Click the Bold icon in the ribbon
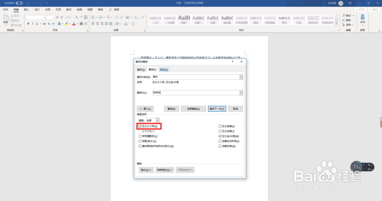This screenshot has height=201, width=382. click(28, 24)
